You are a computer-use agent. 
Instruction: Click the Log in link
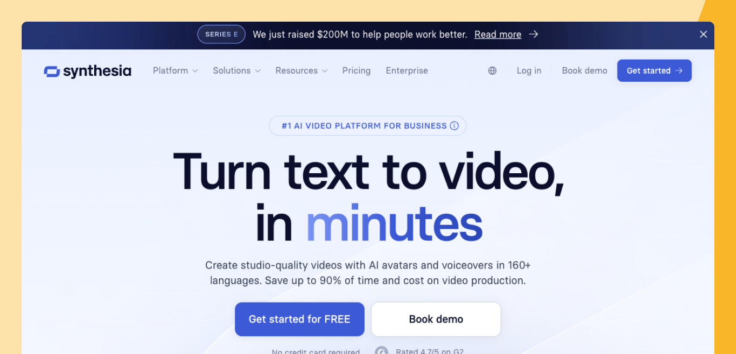coord(529,71)
